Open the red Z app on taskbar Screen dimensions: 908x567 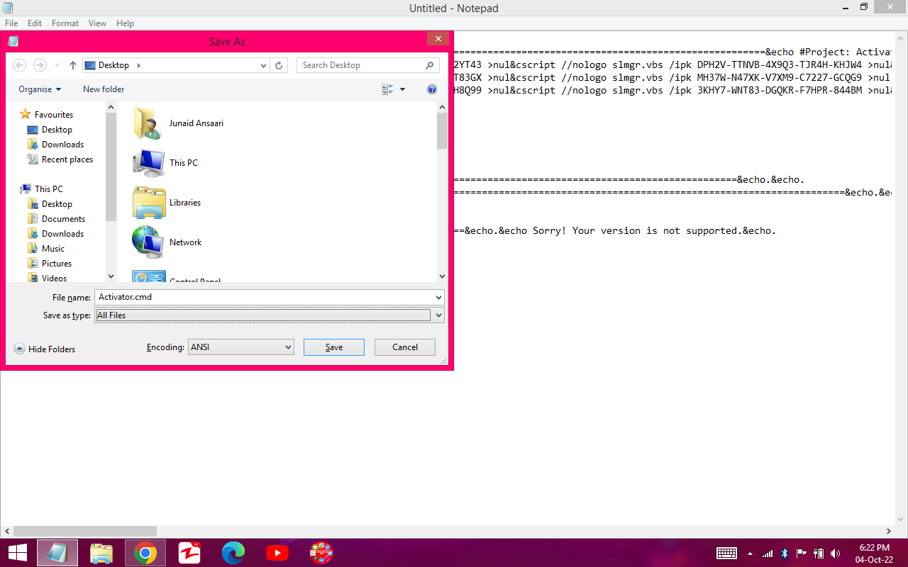(189, 553)
